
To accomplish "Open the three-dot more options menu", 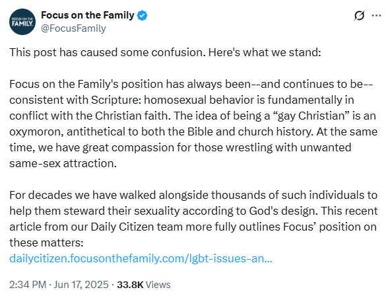I will click(376, 15).
